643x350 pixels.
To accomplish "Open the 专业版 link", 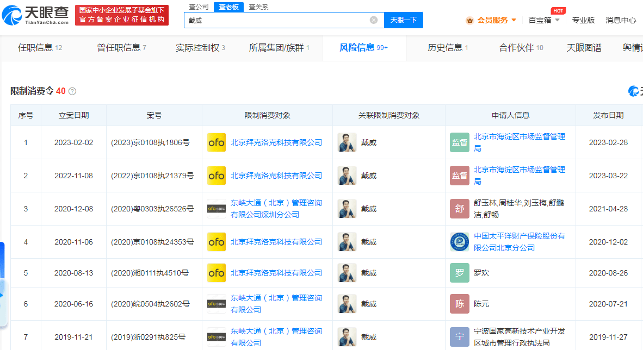I will (583, 20).
